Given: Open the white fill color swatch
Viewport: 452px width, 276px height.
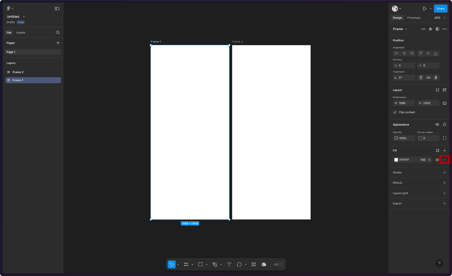Looking at the screenshot, I should click(396, 160).
